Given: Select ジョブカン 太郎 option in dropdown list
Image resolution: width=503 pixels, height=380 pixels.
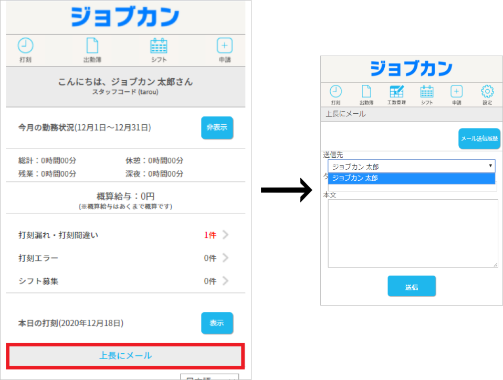Looking at the screenshot, I should 412,178.
